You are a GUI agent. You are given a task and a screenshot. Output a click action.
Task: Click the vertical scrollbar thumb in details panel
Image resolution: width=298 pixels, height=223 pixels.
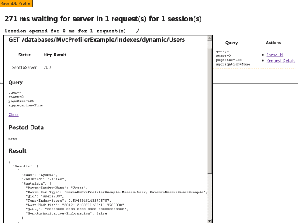(x=210, y=111)
